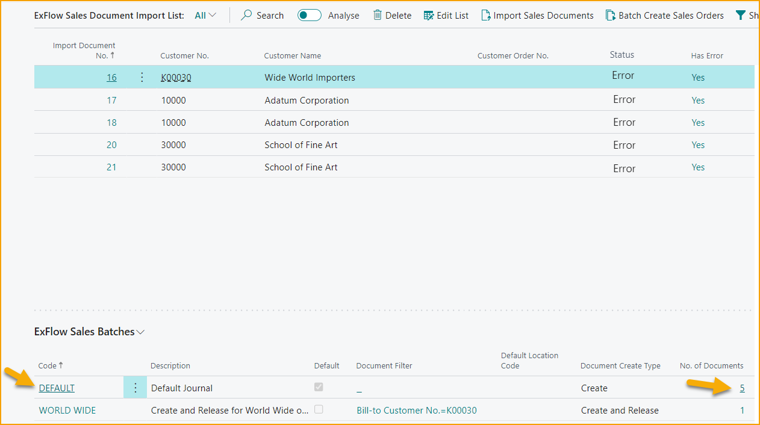The image size is (760, 425).
Task: Click Batch Create Sales Orders action
Action: [611, 15]
